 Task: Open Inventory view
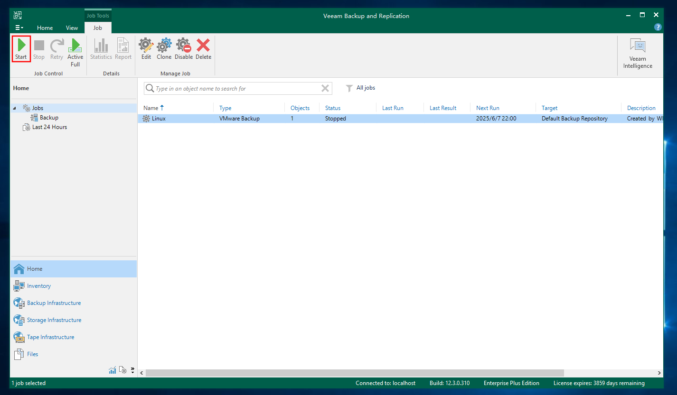[x=73, y=286]
